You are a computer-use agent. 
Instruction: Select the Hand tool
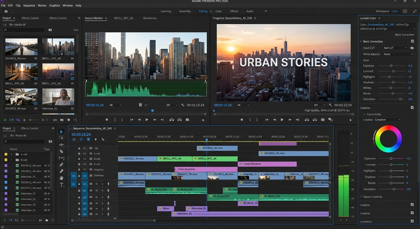(61, 178)
